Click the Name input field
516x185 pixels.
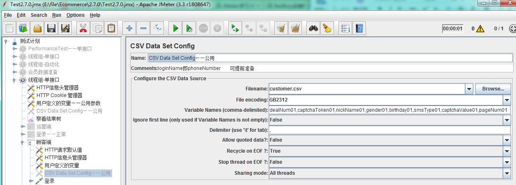330,58
